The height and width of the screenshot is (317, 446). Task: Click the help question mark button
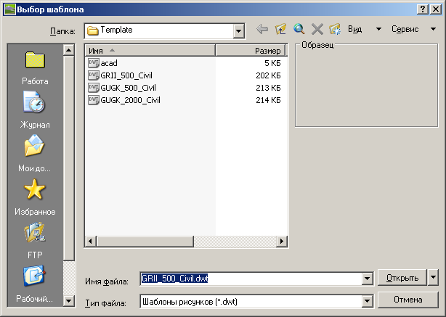423,9
